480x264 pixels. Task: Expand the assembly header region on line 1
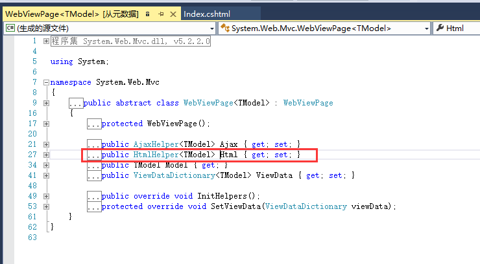tap(46, 41)
